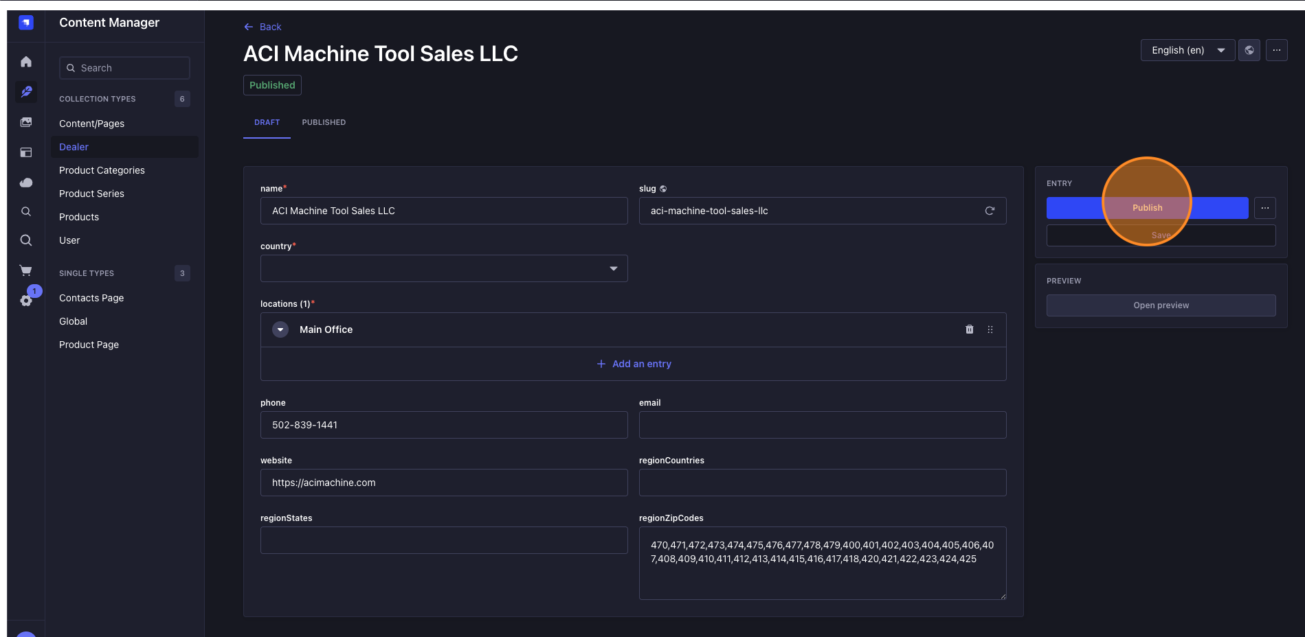Click the regionStates field
This screenshot has width=1305, height=637.
click(444, 540)
